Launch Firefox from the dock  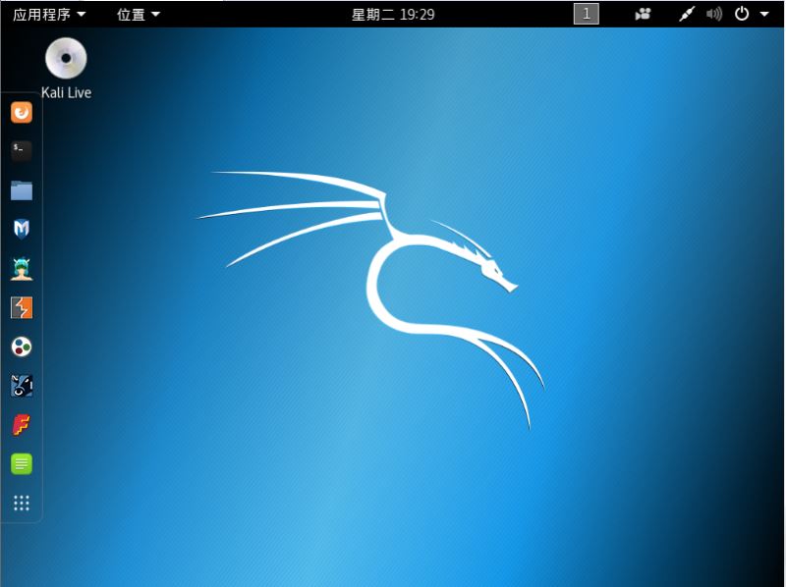22,111
